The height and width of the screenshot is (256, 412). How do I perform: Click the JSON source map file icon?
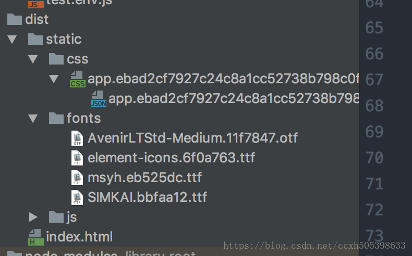pyautogui.click(x=98, y=99)
